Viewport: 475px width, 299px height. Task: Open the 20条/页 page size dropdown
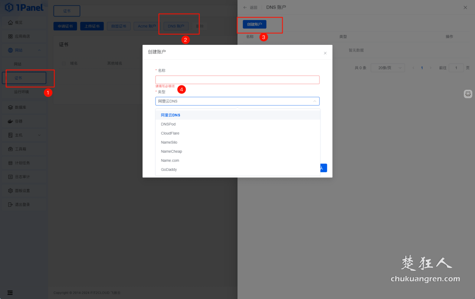[389, 68]
